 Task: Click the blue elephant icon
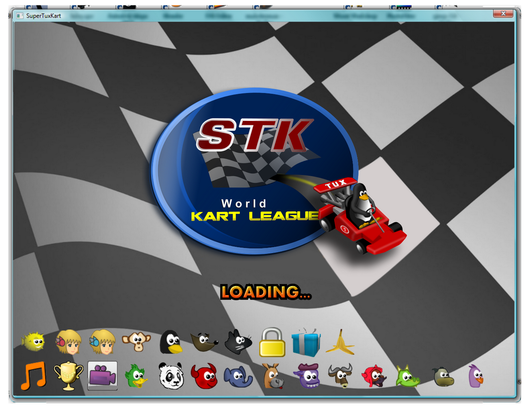tap(238, 377)
